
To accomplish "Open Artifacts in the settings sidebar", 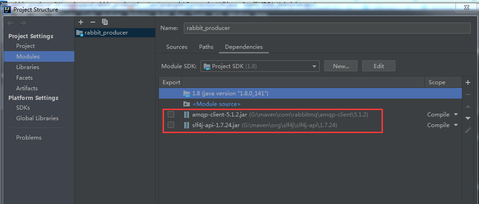I will (27, 88).
